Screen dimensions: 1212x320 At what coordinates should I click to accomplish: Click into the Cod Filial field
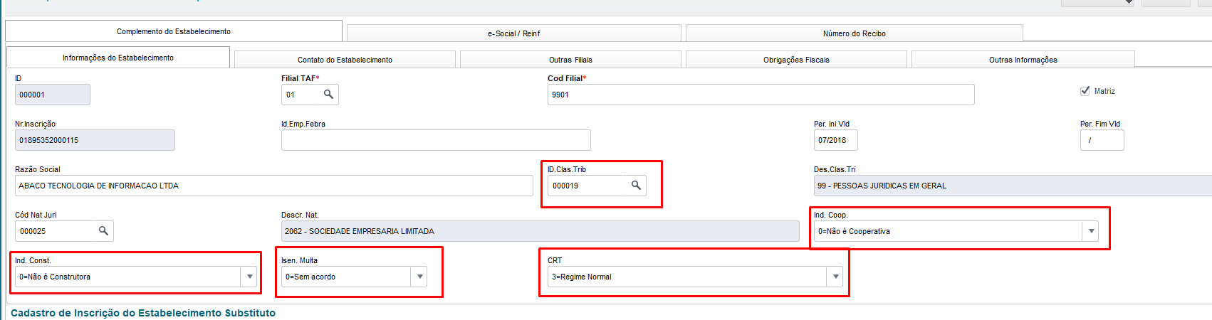point(761,95)
